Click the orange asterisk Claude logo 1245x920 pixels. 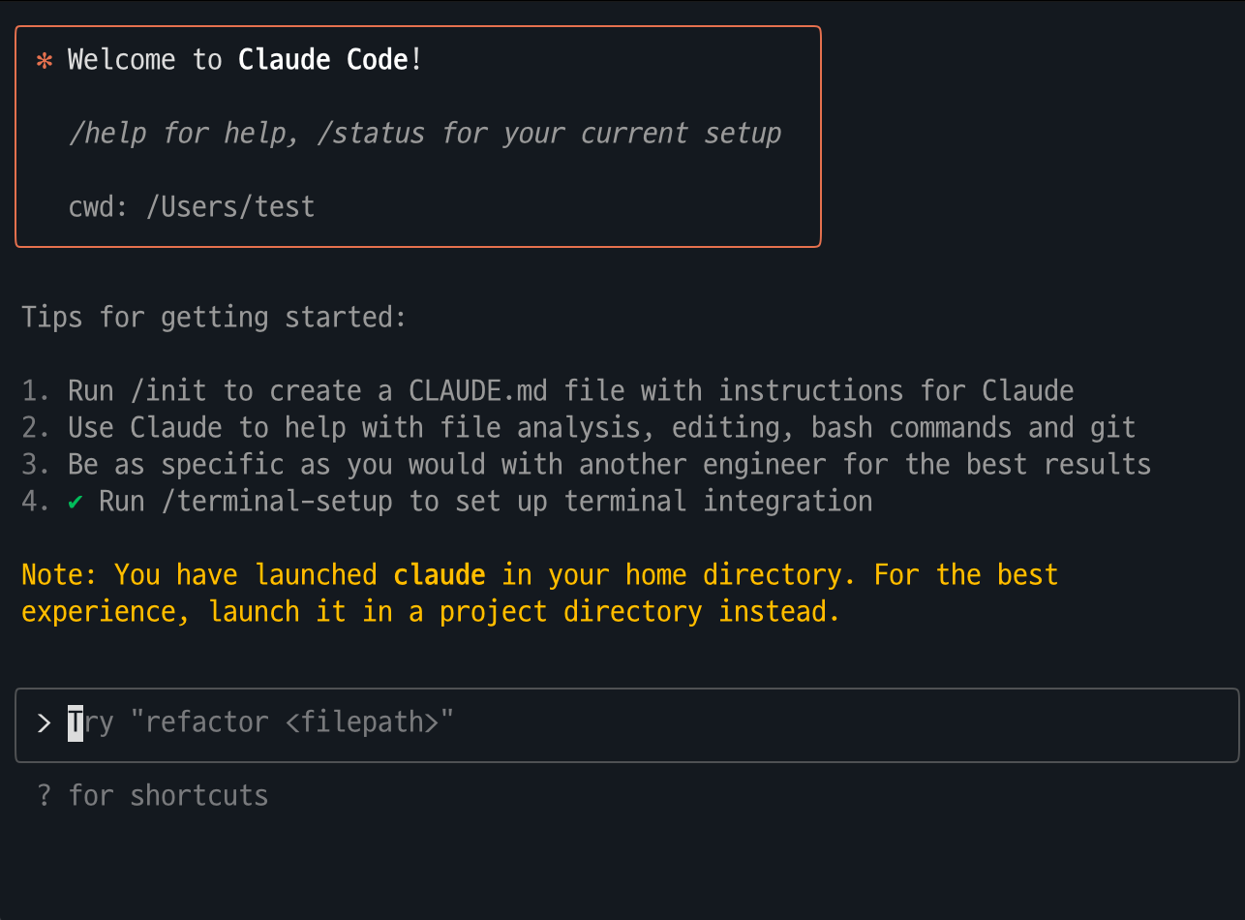coord(44,61)
